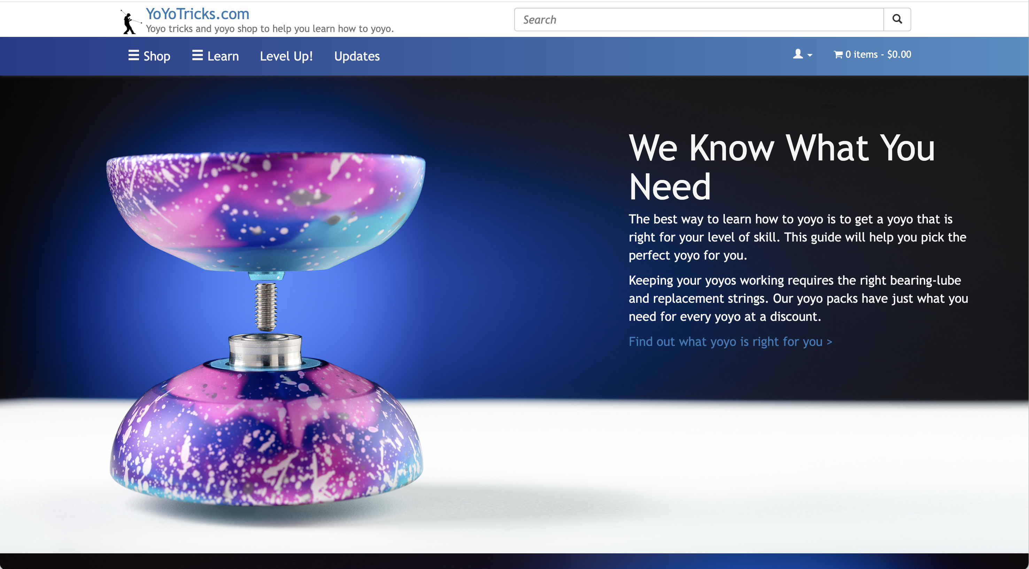
Task: Click the magnifying glass search button
Action: tap(897, 19)
